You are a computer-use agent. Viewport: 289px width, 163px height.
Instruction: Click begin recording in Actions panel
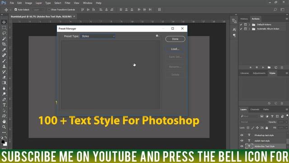tap(257, 67)
